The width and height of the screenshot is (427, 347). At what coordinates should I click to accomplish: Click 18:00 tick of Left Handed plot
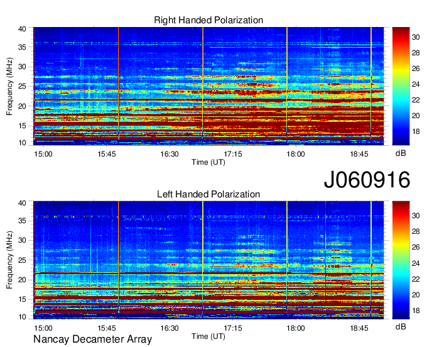coord(296,328)
